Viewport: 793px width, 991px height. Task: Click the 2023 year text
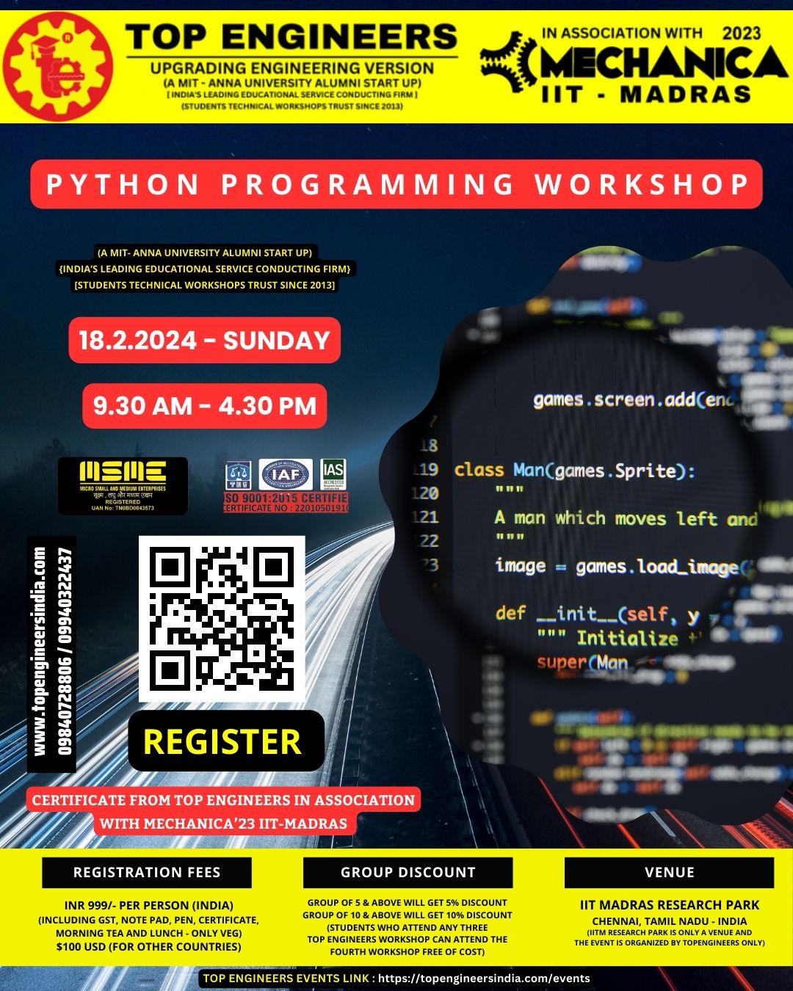(742, 33)
